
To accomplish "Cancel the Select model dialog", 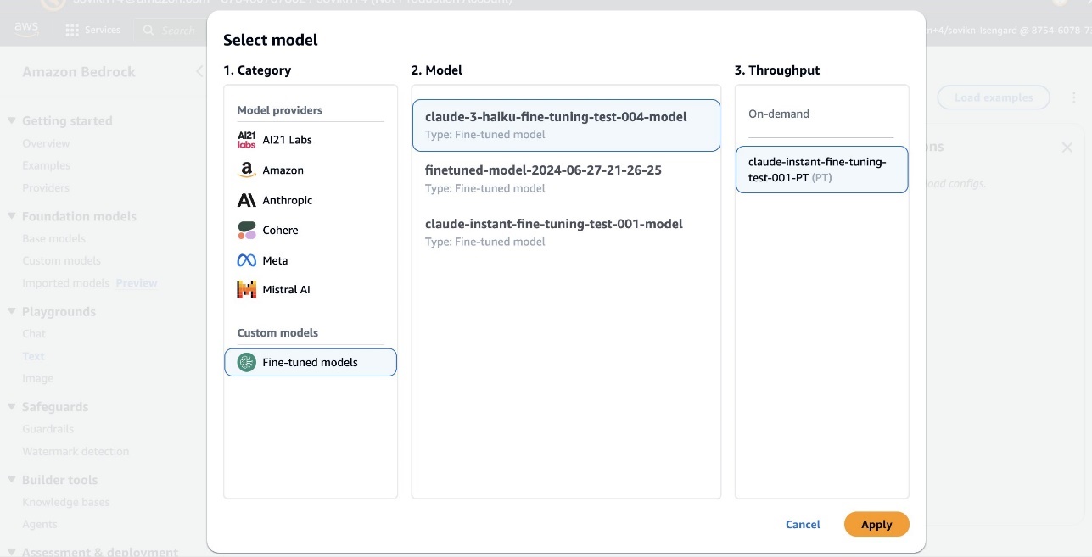I will (x=803, y=525).
